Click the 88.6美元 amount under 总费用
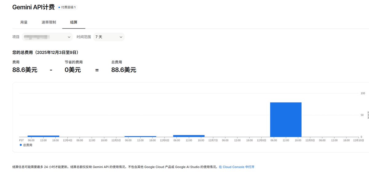This screenshot has height=172, width=369. [x=124, y=70]
